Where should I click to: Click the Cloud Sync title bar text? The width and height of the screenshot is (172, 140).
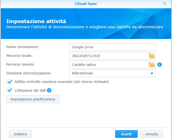tap(86, 4)
